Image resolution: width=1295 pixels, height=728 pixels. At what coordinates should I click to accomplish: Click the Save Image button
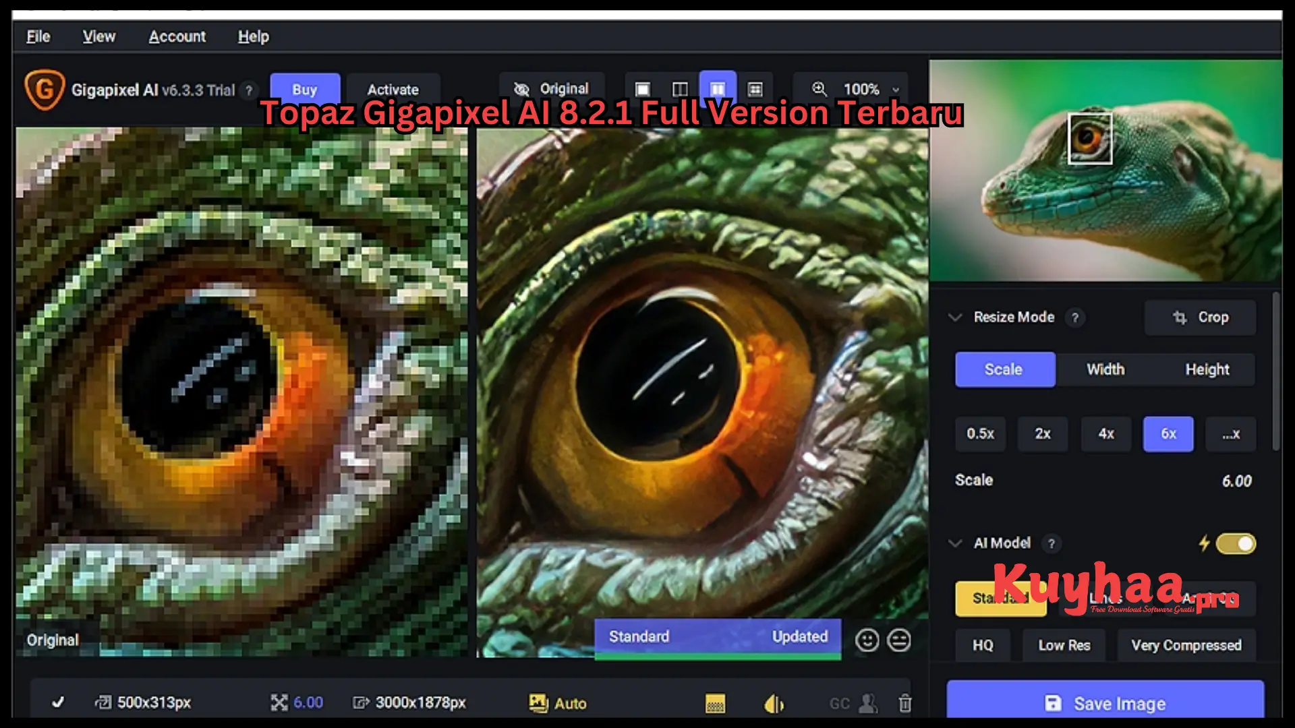point(1105,701)
